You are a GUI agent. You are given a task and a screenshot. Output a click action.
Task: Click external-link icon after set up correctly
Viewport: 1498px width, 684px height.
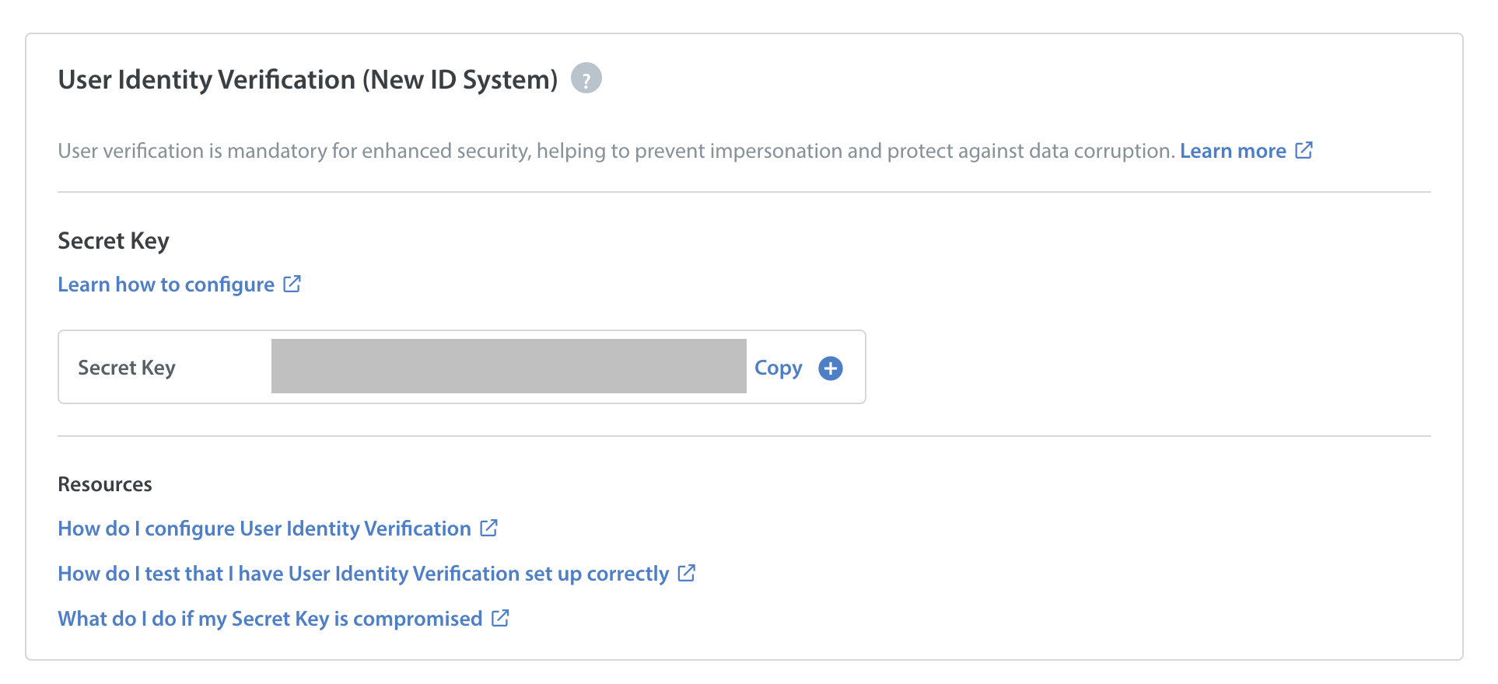point(686,573)
